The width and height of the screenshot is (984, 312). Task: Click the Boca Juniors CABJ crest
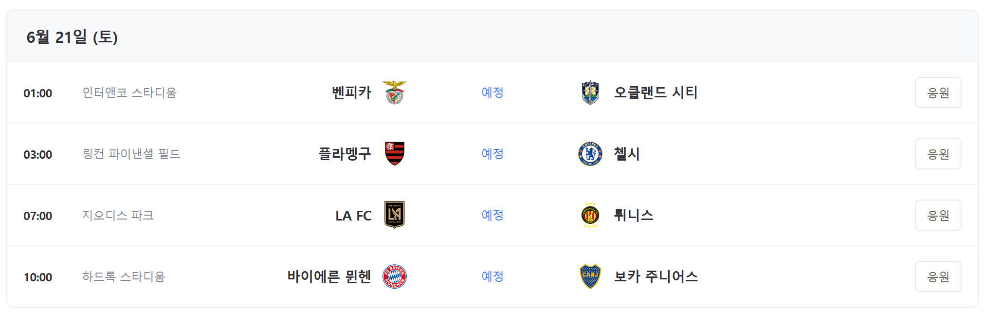tap(590, 276)
